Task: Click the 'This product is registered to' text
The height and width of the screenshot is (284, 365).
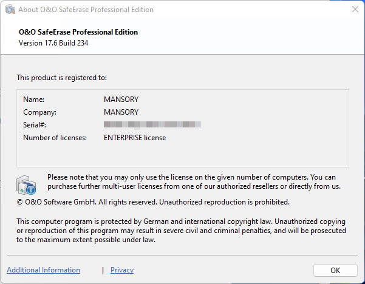Action: click(x=61, y=78)
